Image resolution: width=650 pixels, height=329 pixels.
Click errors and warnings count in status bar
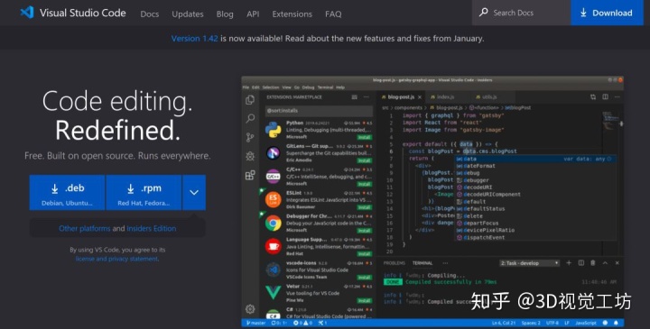(302, 324)
